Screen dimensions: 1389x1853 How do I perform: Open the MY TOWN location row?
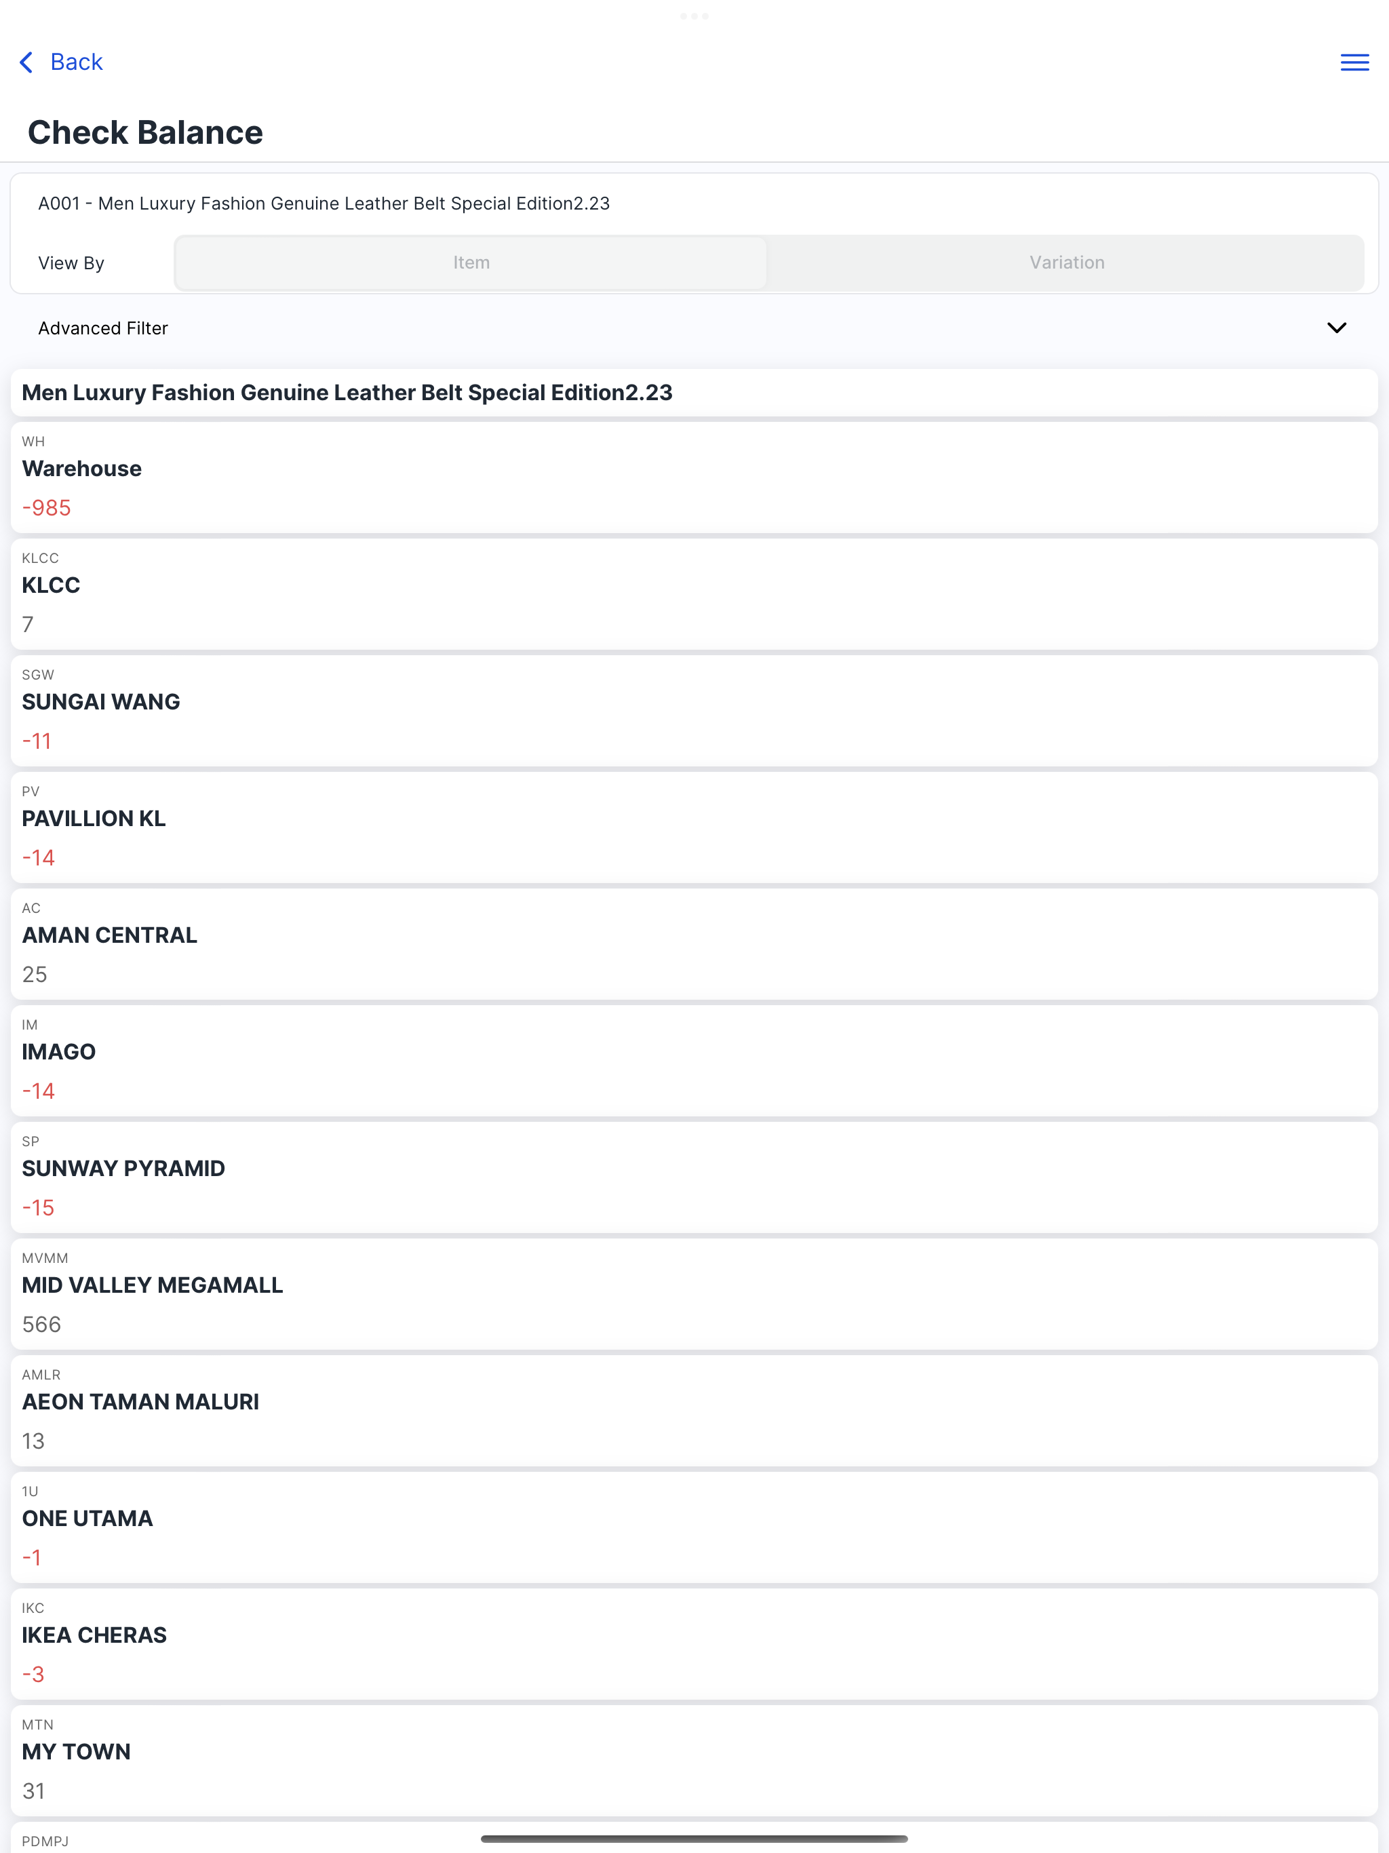tap(694, 1761)
